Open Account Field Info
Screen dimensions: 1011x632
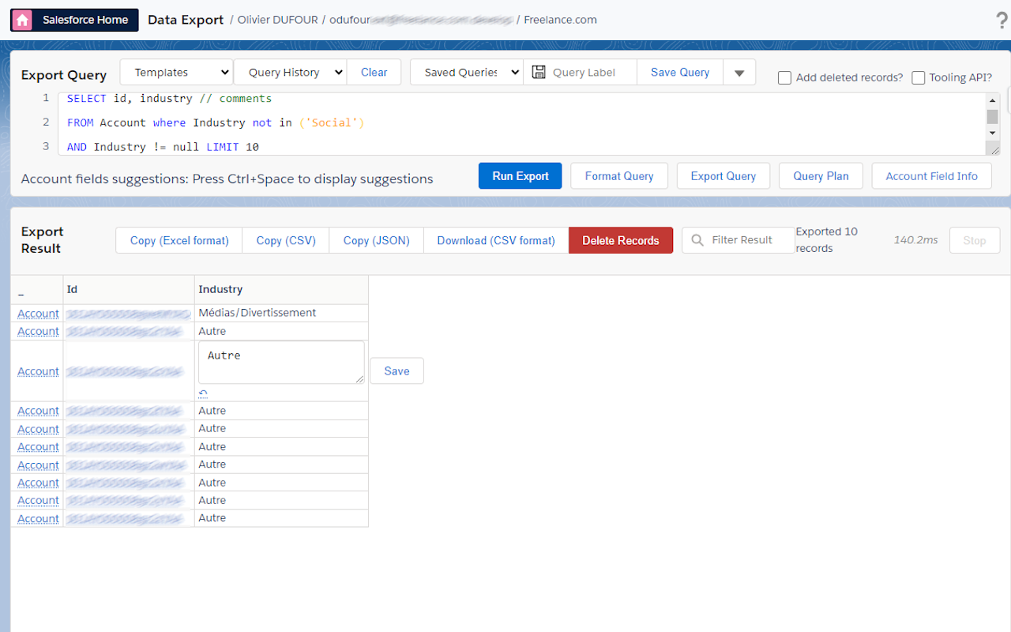point(931,175)
